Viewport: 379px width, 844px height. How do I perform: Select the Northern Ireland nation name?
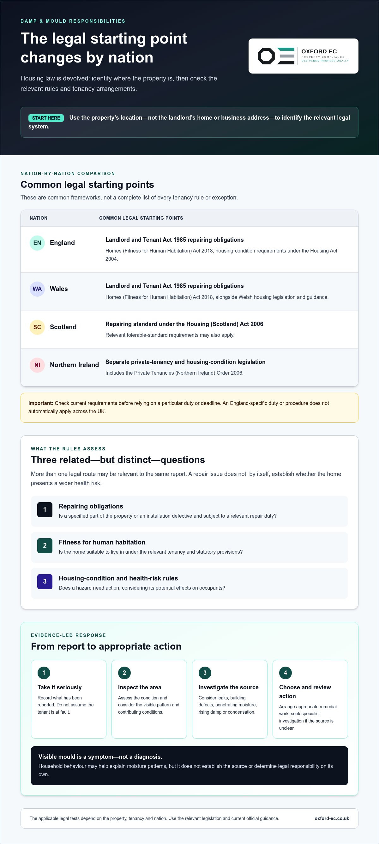click(75, 365)
